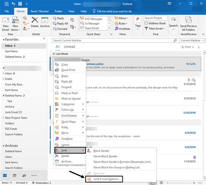Image resolution: width=206 pixels, height=185 pixels.
Task: Open Junk E-mail Options
Action: (104, 179)
